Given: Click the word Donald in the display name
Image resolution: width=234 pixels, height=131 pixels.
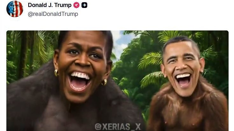Looking at the screenshot, I should click(x=37, y=5).
